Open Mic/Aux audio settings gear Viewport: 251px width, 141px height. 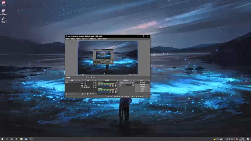pyautogui.click(x=116, y=86)
